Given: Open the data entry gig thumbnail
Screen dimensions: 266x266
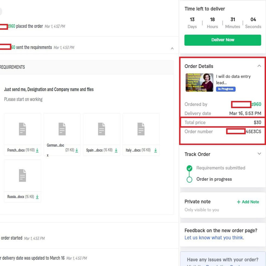Looking at the screenshot, I should [199, 83].
